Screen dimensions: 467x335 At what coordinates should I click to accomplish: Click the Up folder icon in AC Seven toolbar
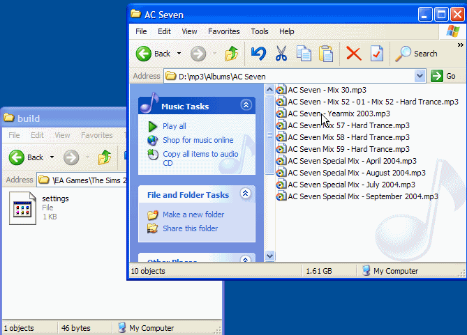[x=232, y=54]
